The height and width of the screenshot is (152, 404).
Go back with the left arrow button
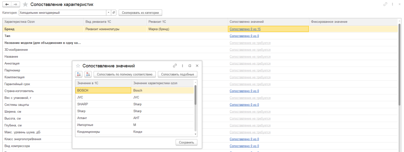click(x=6, y=4)
